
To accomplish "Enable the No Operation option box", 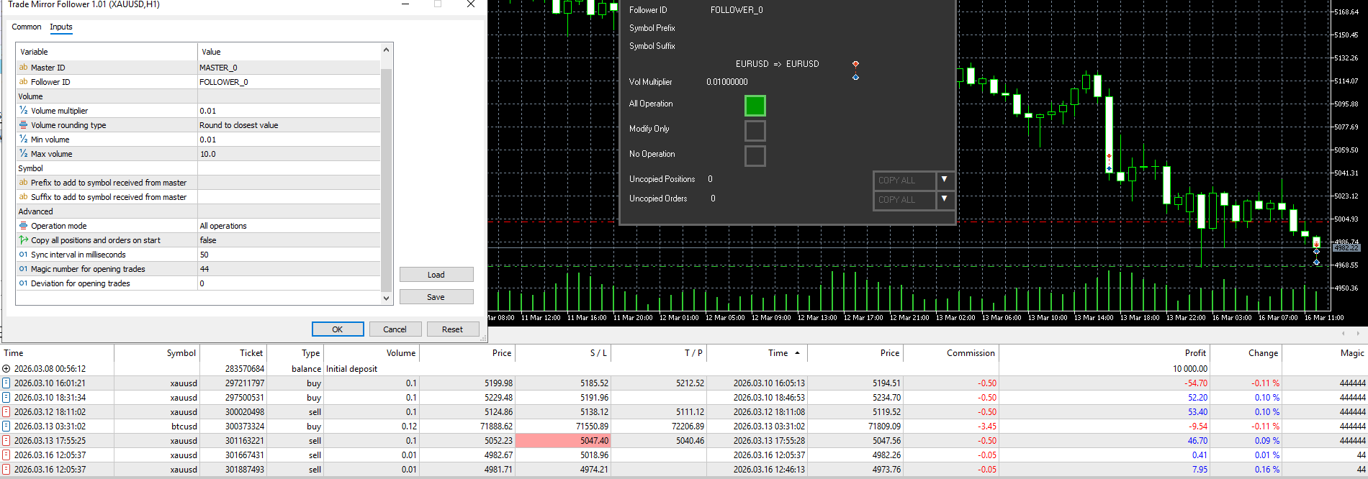I will pyautogui.click(x=755, y=156).
